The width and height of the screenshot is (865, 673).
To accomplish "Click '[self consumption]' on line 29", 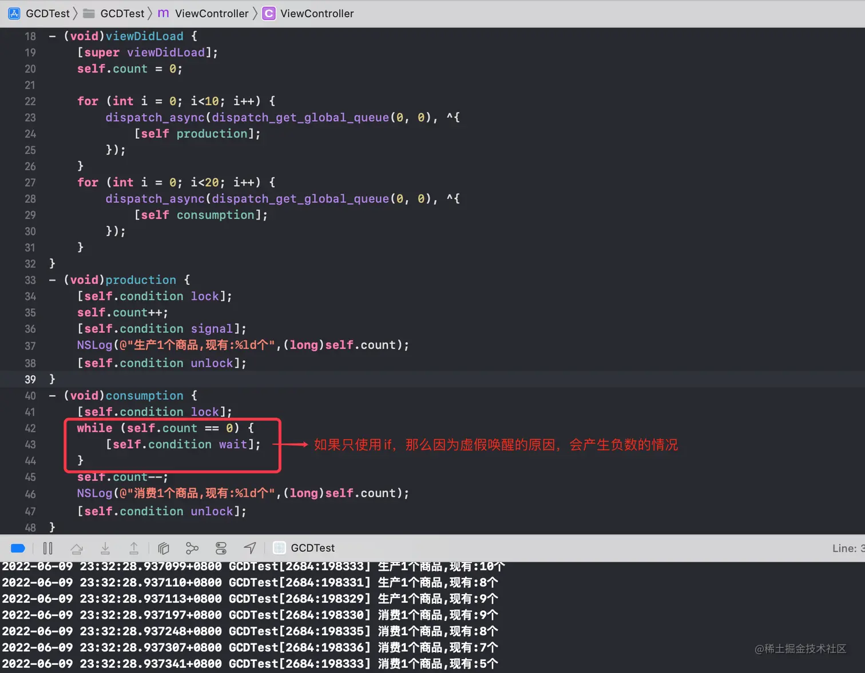I will pos(197,215).
